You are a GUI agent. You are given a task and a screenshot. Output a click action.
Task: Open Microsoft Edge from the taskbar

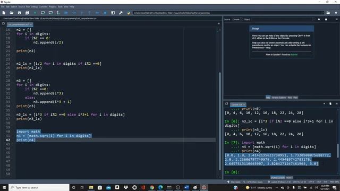[x=160, y=187]
